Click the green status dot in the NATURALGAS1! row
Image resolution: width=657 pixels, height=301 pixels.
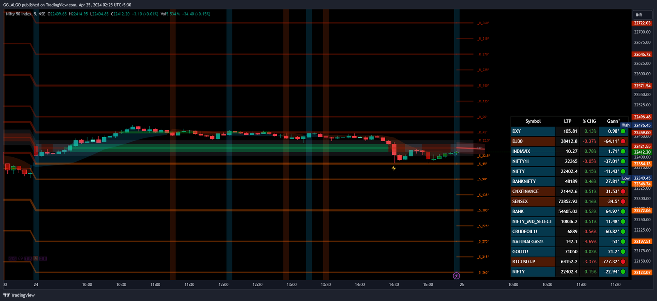pos(623,241)
